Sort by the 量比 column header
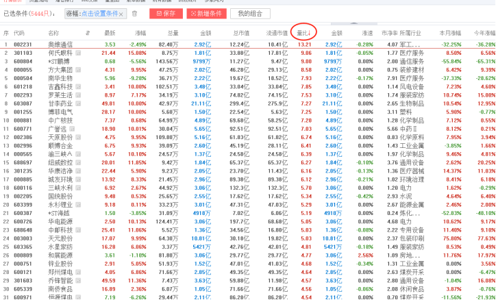The image size is (496, 300). pos(303,33)
